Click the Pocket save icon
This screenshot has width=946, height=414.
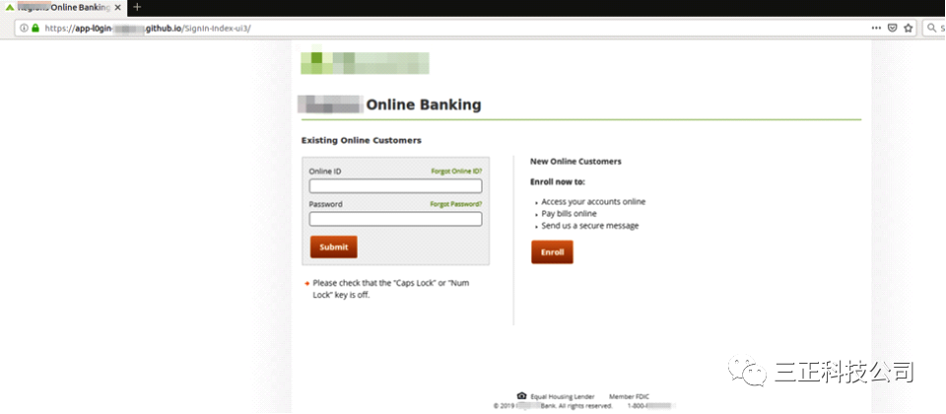893,28
